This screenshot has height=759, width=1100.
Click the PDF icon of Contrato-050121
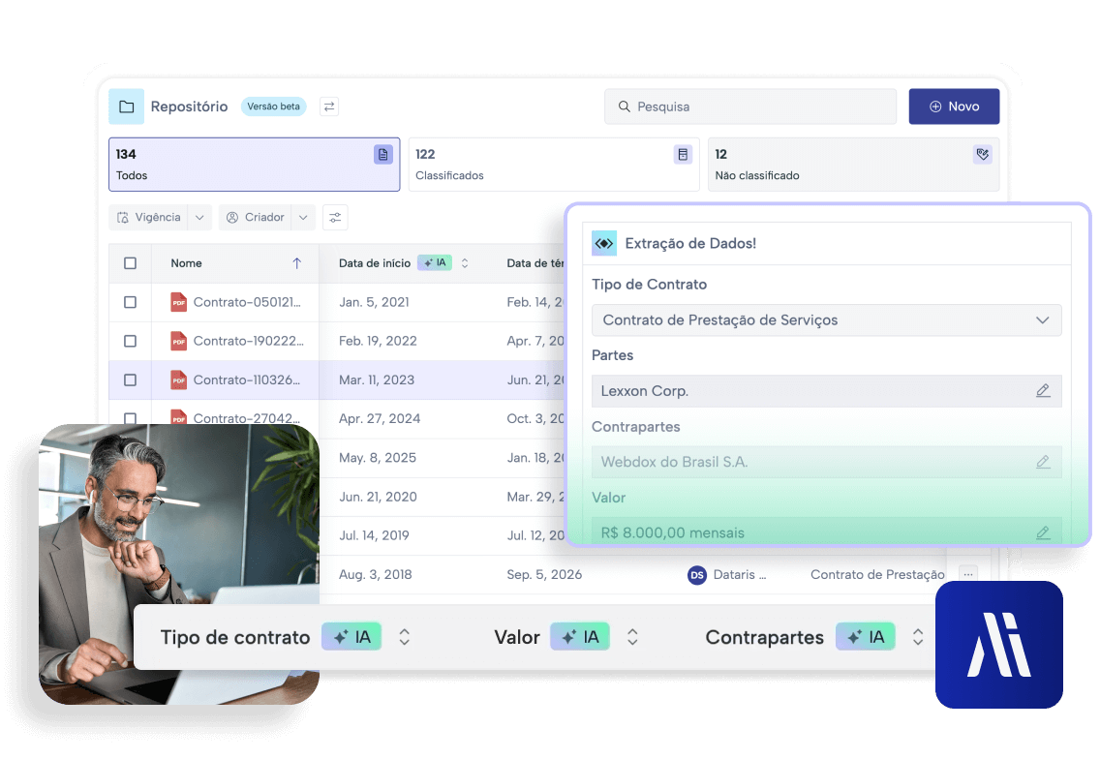(178, 302)
